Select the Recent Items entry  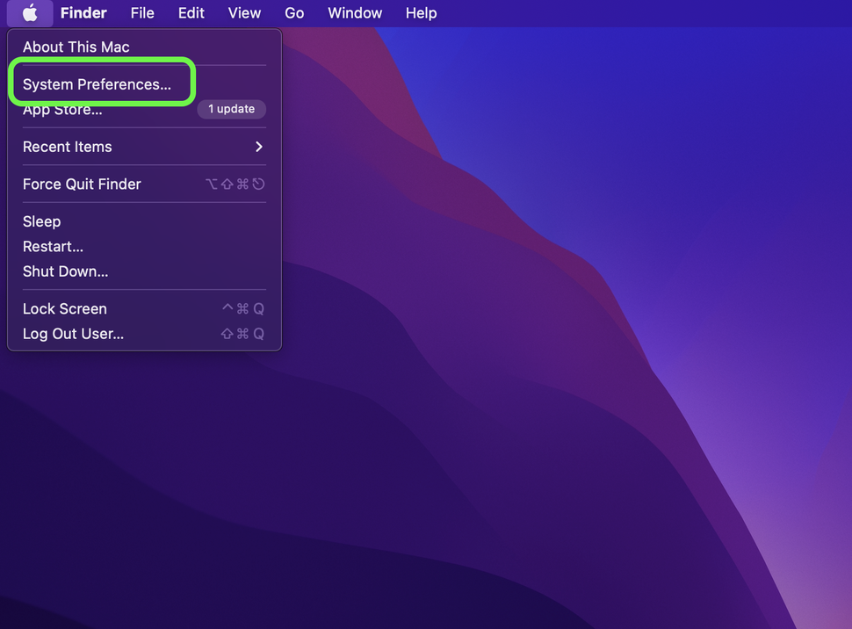145,147
